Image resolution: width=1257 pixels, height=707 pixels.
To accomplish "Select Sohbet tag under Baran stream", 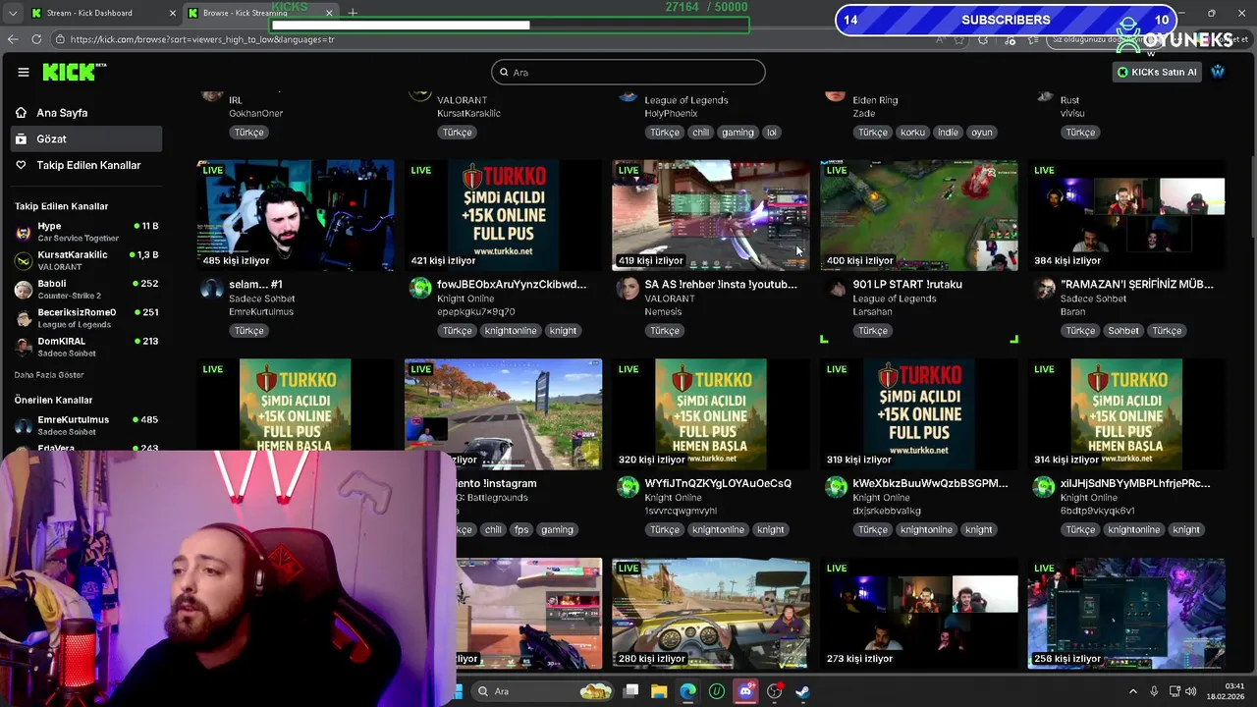I will [1123, 331].
